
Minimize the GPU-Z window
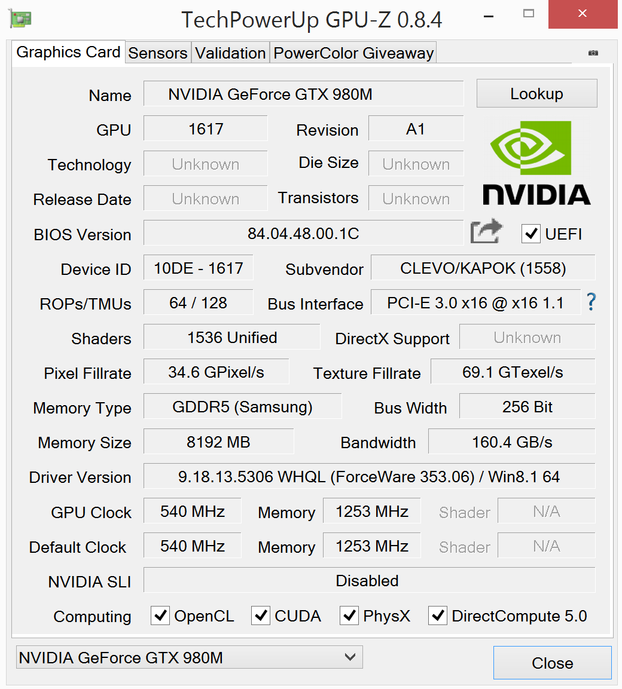(x=488, y=16)
